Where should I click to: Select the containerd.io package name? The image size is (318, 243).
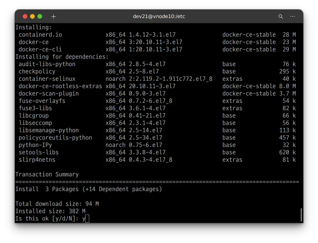click(40, 35)
